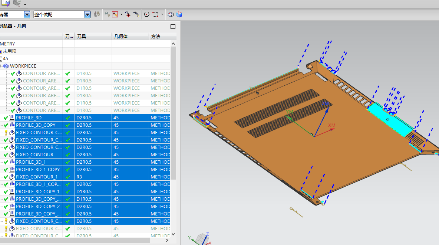Click the navigator scrollbar down arrow
Image resolution: width=439 pixels, height=245 pixels.
click(173, 234)
